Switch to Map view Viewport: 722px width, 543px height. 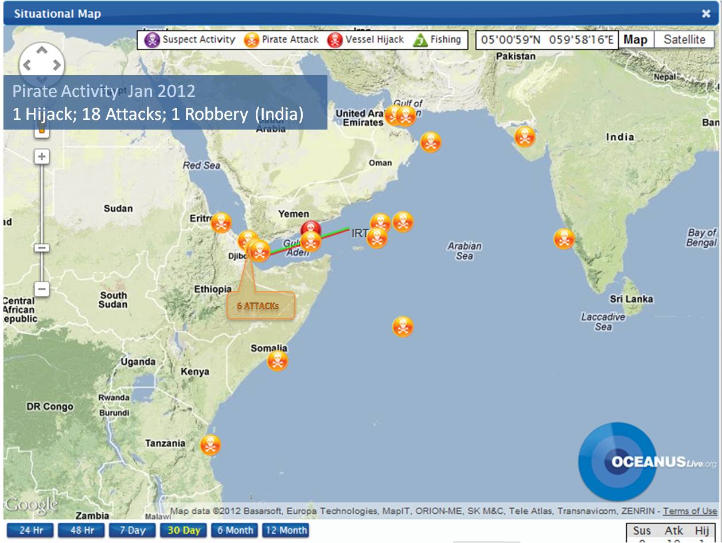[635, 40]
